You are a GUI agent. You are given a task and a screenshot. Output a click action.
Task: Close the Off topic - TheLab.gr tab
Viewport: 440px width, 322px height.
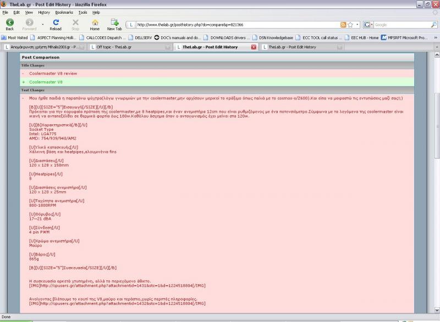[168, 47]
